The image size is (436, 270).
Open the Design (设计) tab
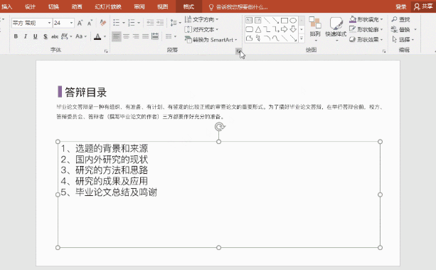coord(30,6)
